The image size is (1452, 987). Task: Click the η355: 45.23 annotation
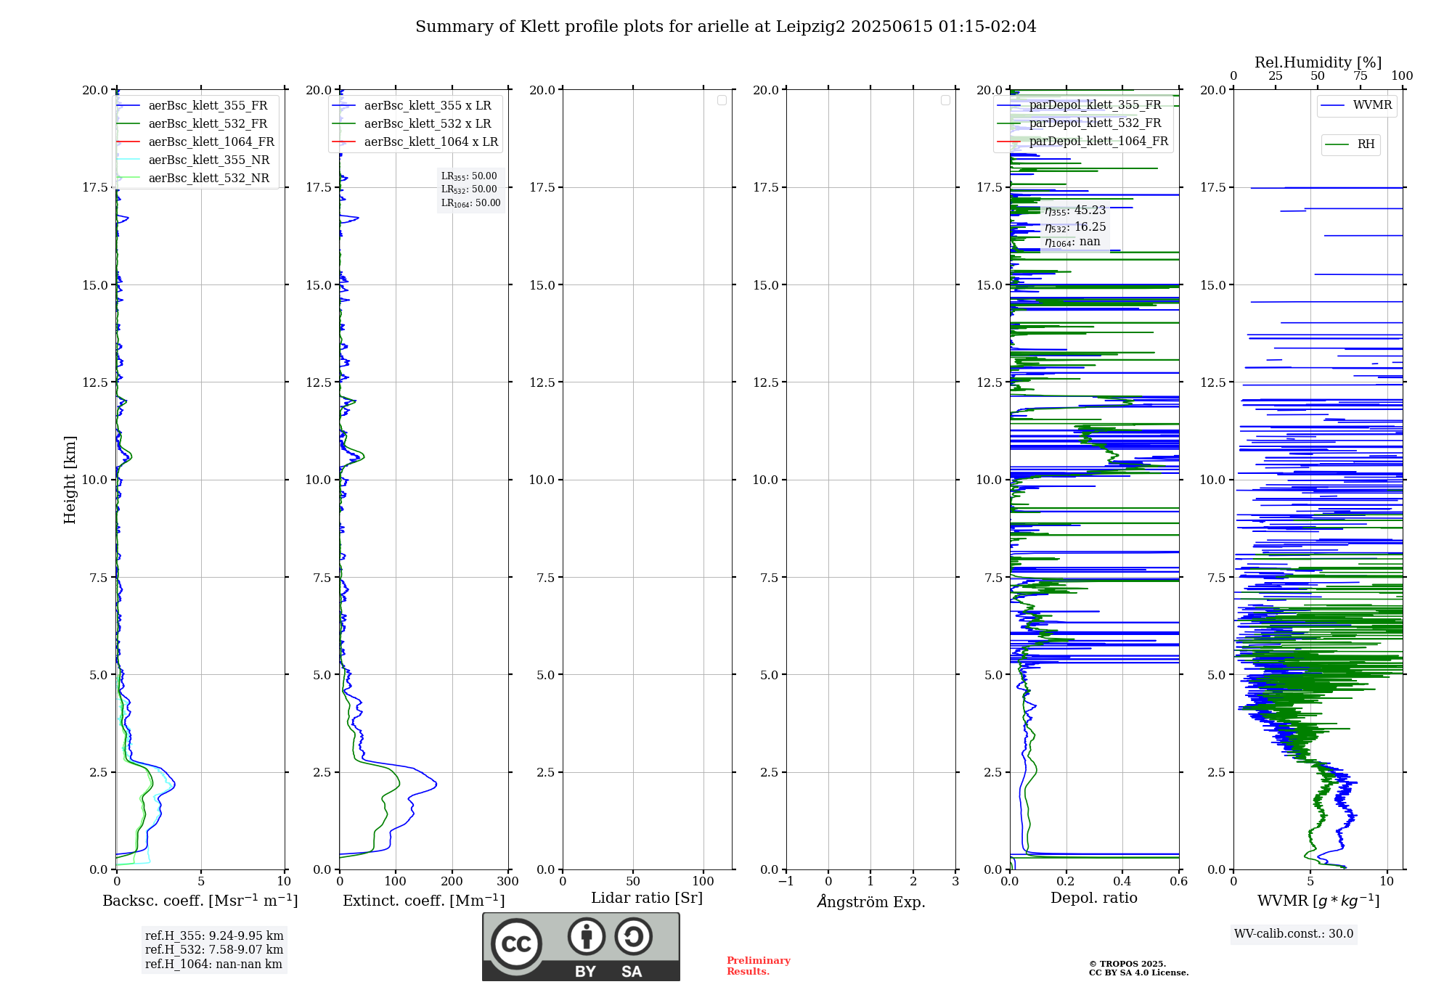click(x=1075, y=210)
